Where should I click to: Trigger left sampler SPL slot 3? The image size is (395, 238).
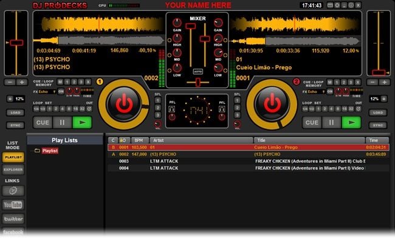coord(158,115)
